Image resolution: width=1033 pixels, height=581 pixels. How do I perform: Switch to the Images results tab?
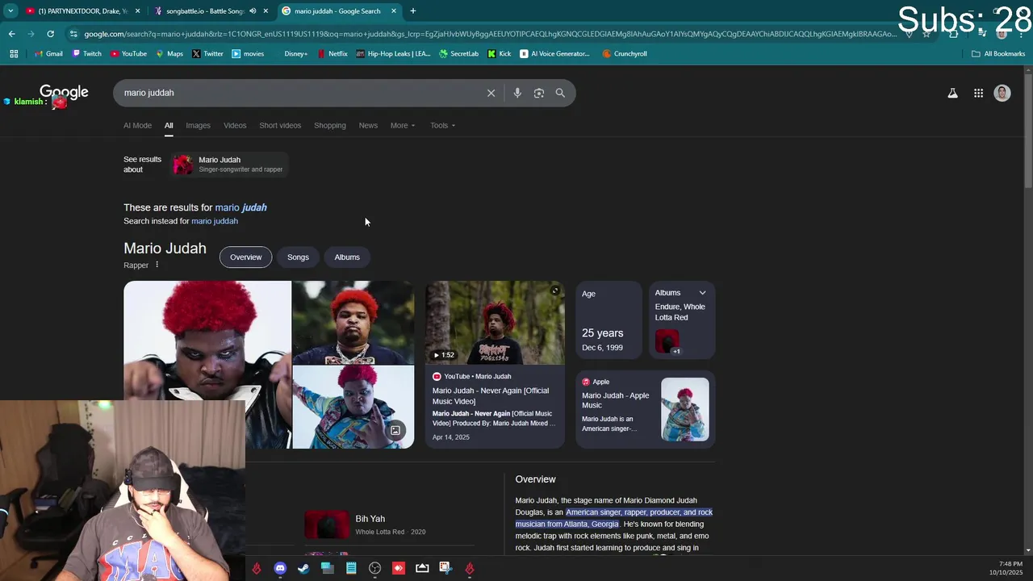(198, 125)
